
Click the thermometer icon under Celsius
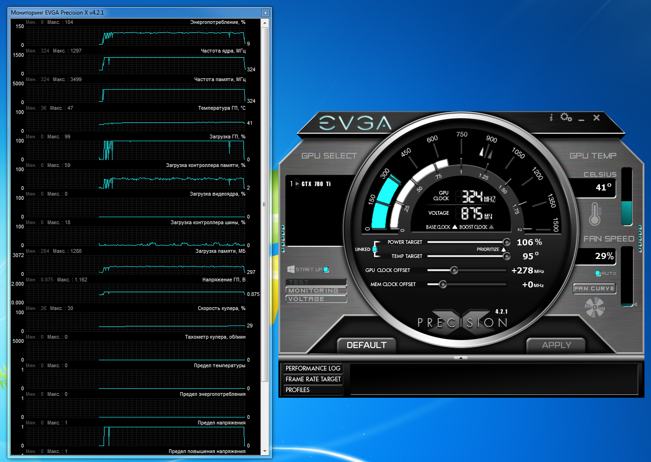click(595, 214)
